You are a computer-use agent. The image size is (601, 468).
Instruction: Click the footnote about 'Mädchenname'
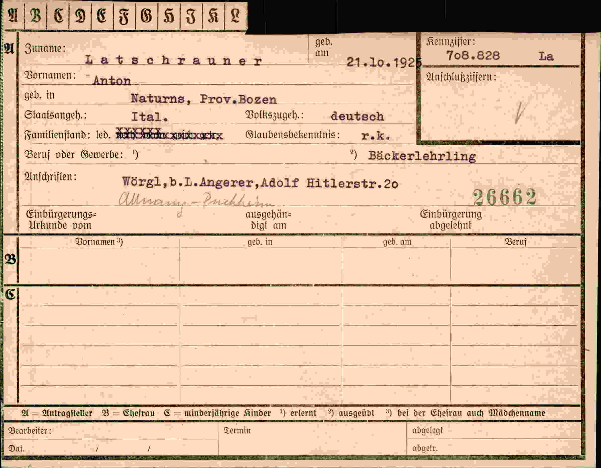click(466, 413)
